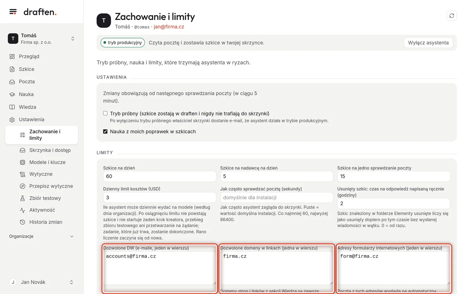Click the Szkice na dzień input field
Viewport: 470px width, 294px height.
[x=159, y=176]
